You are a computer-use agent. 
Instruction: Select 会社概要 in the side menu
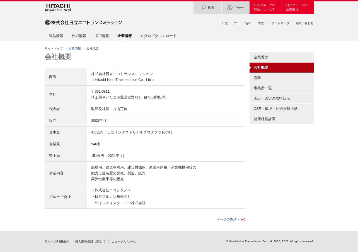(282, 68)
